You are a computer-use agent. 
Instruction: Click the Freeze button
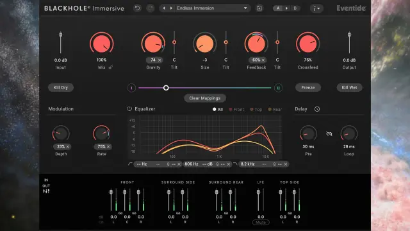point(308,87)
